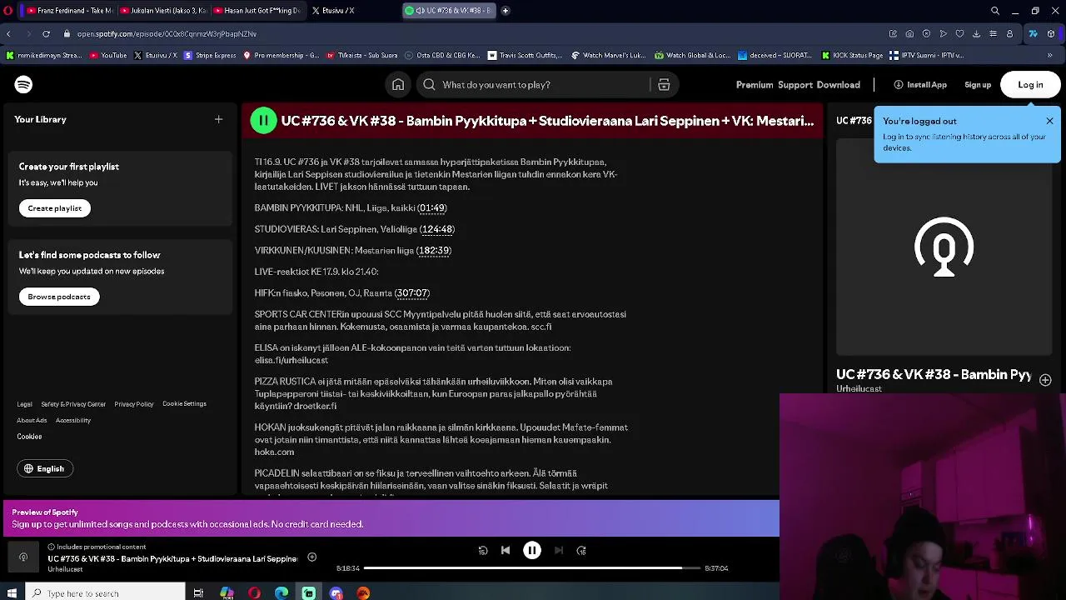Open the Premium link
Screen dimensions: 1066x600
click(755, 84)
